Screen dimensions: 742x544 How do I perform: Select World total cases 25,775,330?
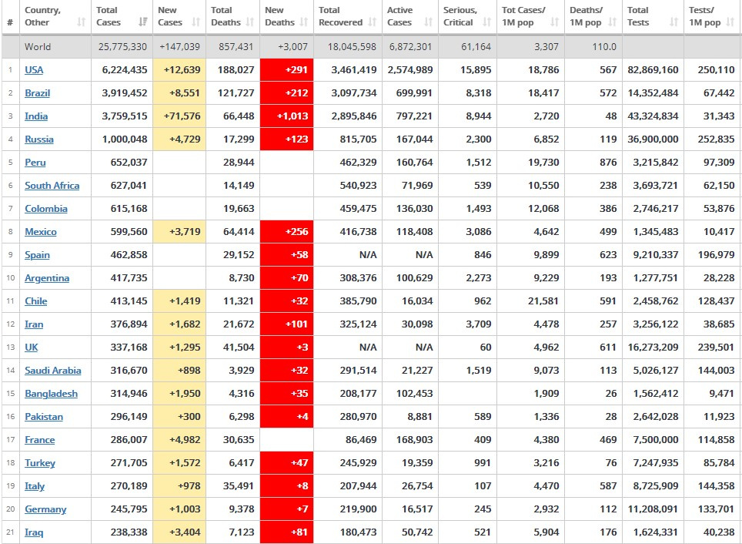coord(122,47)
